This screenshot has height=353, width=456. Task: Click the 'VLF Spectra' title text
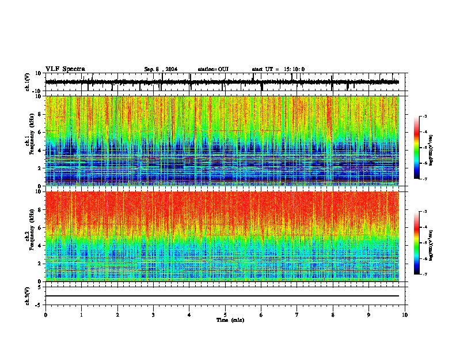click(x=65, y=69)
